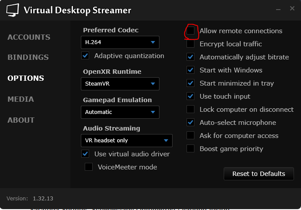The height and width of the screenshot is (210, 301).
Task: Check the Boost game priority option
Action: tap(190, 149)
